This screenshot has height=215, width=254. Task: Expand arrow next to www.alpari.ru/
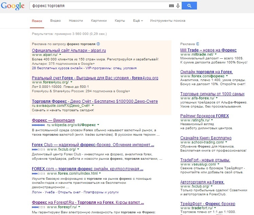pos(60,55)
